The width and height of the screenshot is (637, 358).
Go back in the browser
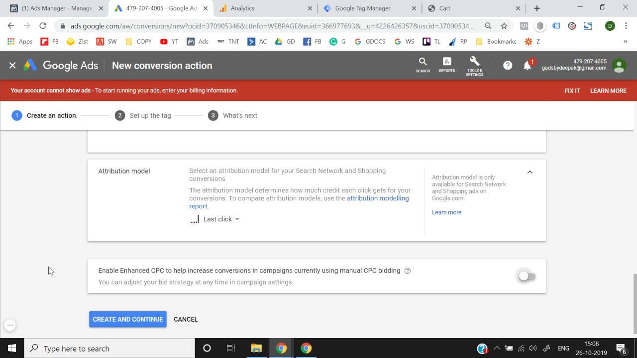tap(11, 26)
